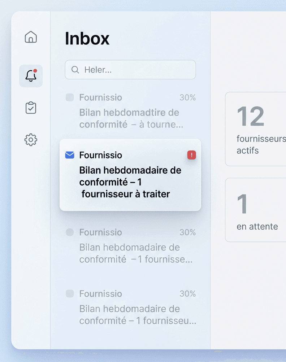
Task: Click 30% label on '–1 fournisse...' message
Action: click(187, 232)
